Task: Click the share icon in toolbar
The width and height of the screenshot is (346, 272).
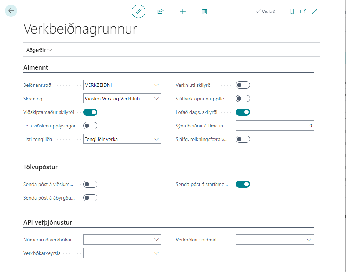Action: (x=160, y=11)
